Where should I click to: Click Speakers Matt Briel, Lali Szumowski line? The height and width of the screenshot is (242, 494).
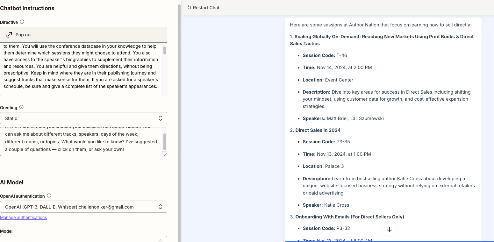coord(343,118)
